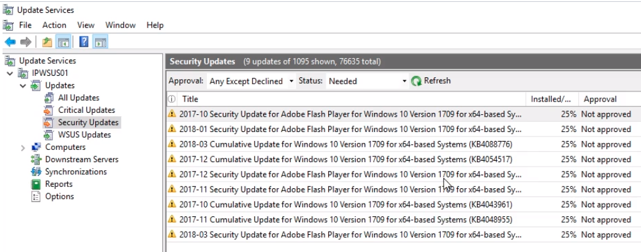Viewport: 641px width, 252px height.
Task: Select Critical Updates in the tree
Action: point(86,110)
